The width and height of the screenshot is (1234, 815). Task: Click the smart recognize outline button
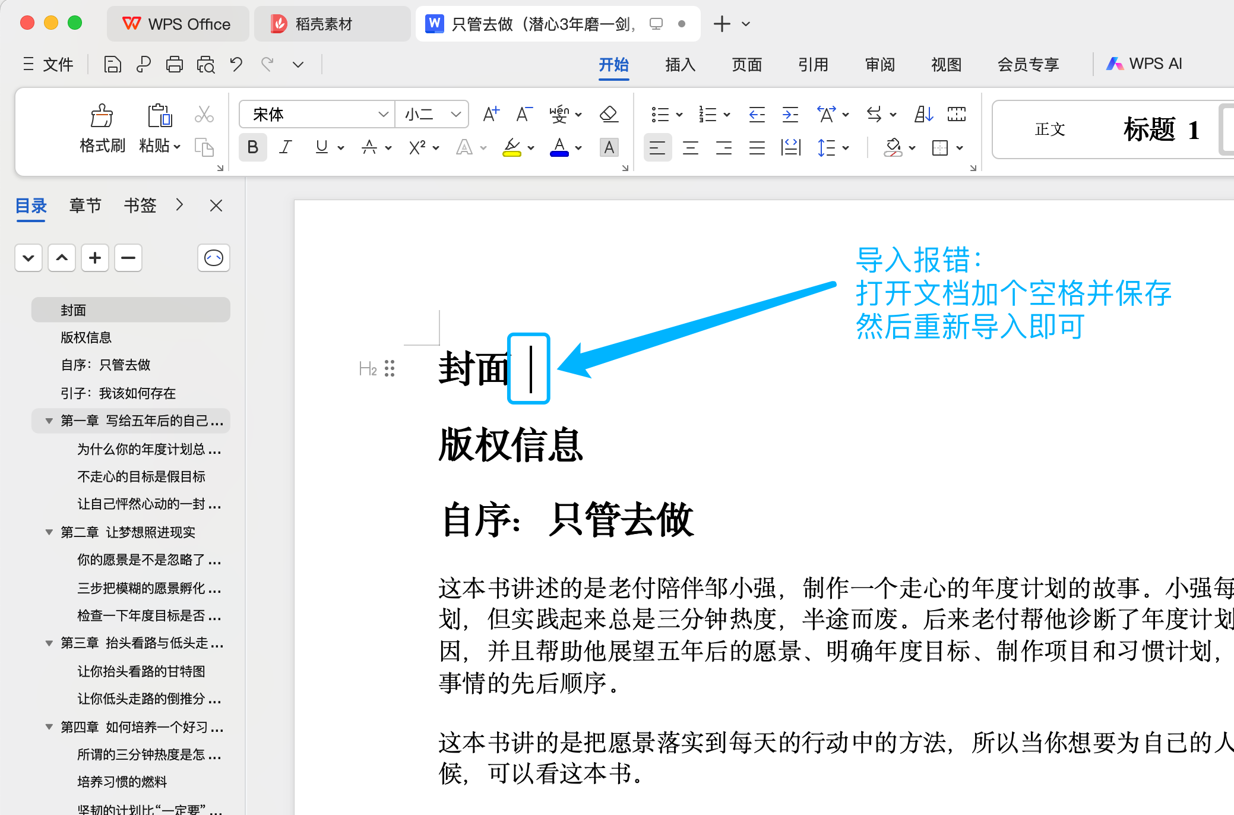click(213, 258)
